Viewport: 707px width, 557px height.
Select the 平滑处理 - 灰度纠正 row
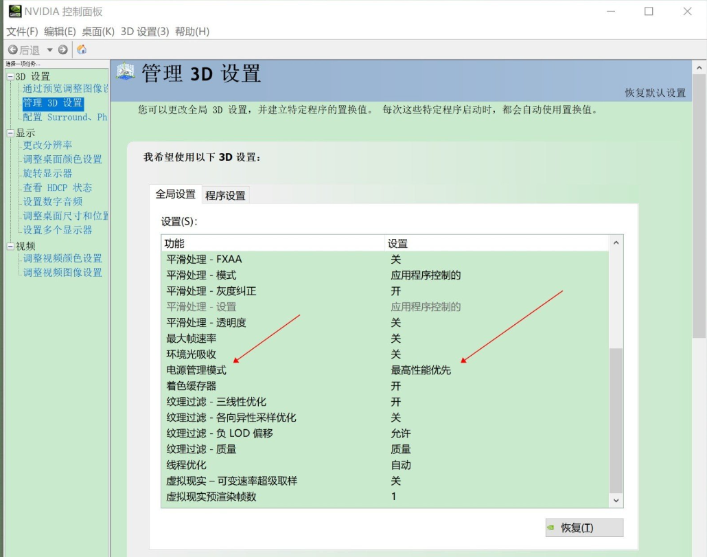(385, 291)
